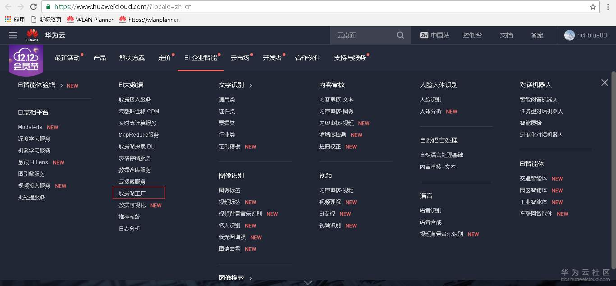The height and width of the screenshot is (286, 616).
Task: Expand 文字识别 category chevron
Action: click(251, 86)
